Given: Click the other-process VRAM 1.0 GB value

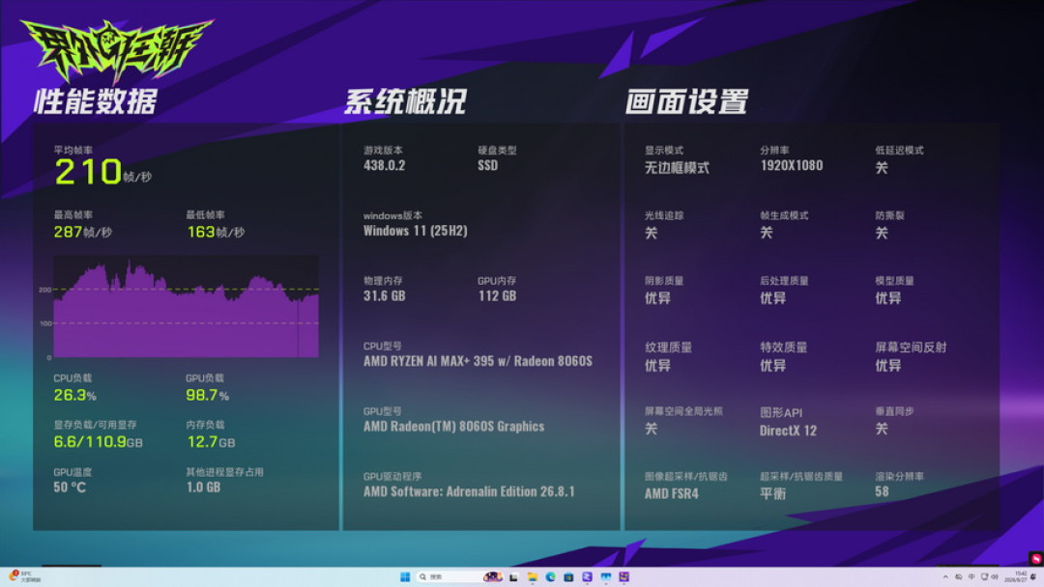Looking at the screenshot, I should click(203, 488).
